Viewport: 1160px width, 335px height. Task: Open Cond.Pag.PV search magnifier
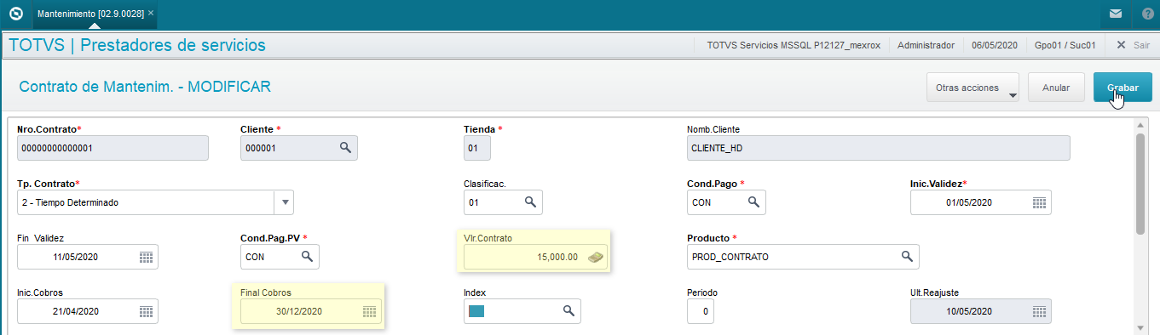click(306, 257)
